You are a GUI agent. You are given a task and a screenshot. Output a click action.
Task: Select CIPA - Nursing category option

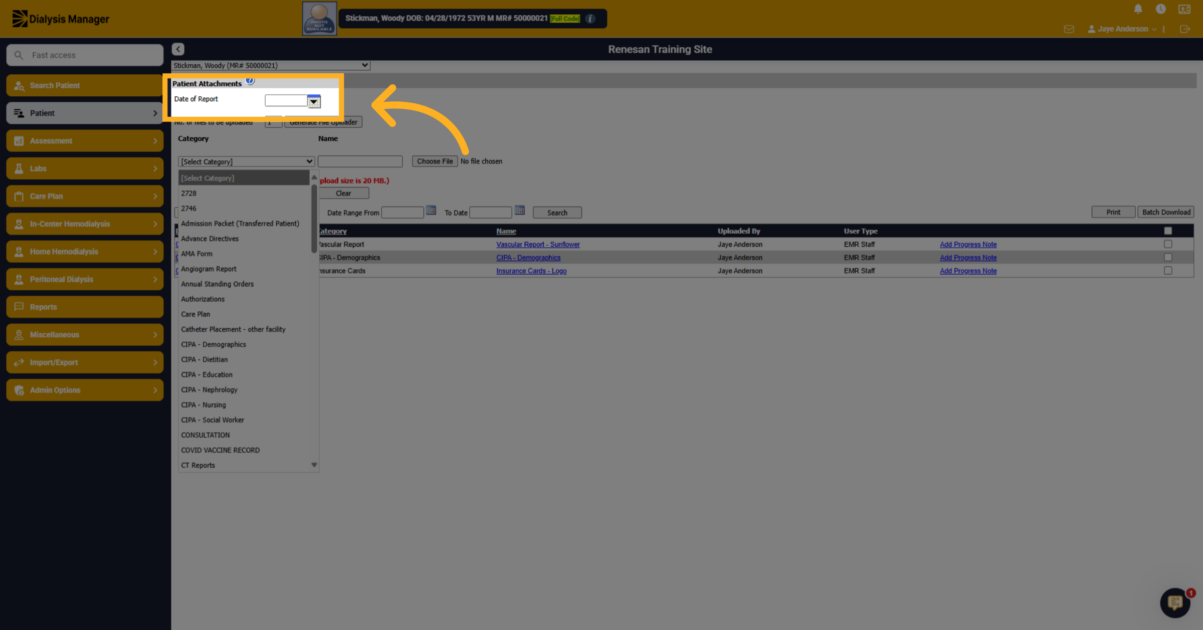tap(244, 405)
